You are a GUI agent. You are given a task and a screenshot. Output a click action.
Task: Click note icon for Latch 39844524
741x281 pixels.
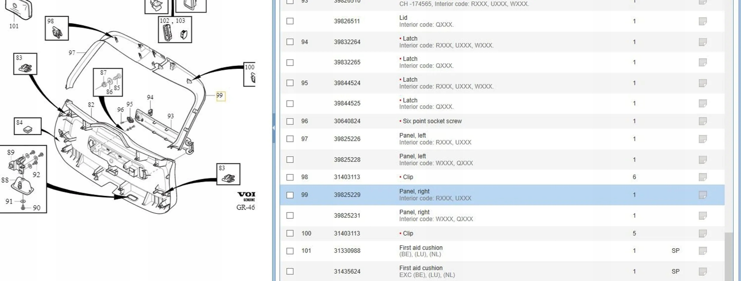point(702,83)
